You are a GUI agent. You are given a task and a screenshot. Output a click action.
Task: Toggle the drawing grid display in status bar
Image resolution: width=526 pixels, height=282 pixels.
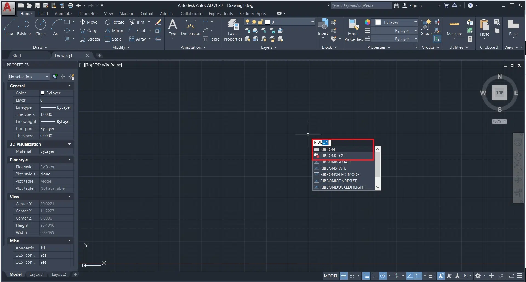click(344, 276)
